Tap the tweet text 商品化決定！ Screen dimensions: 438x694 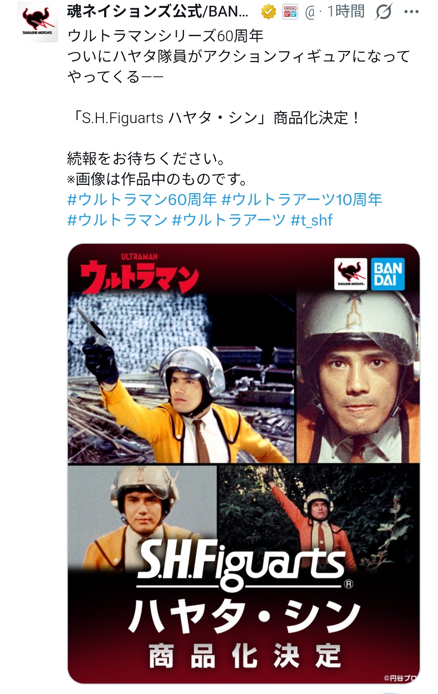(x=316, y=118)
